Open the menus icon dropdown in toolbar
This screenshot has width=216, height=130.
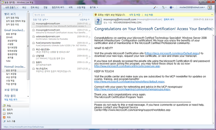(x=164, y=7)
